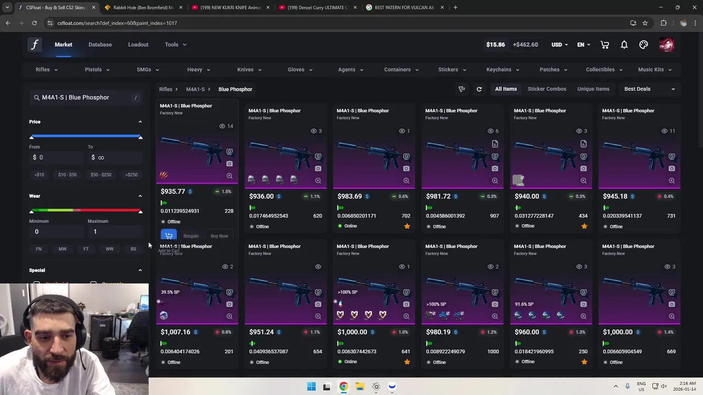Click the CSFloat logo icon

35,44
